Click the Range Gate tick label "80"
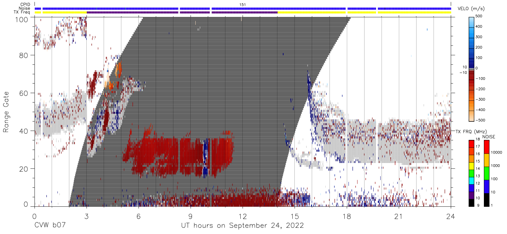The width and height of the screenshot is (507, 234). pos(24,55)
